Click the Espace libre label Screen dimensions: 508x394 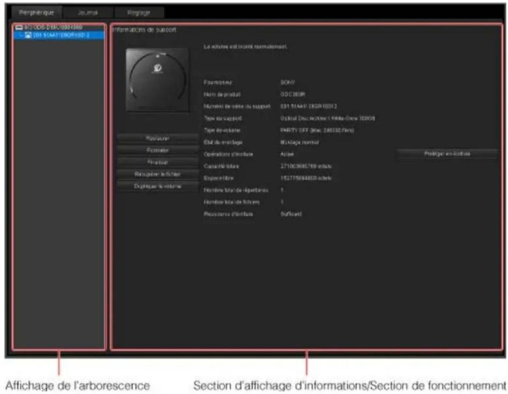[218, 179]
